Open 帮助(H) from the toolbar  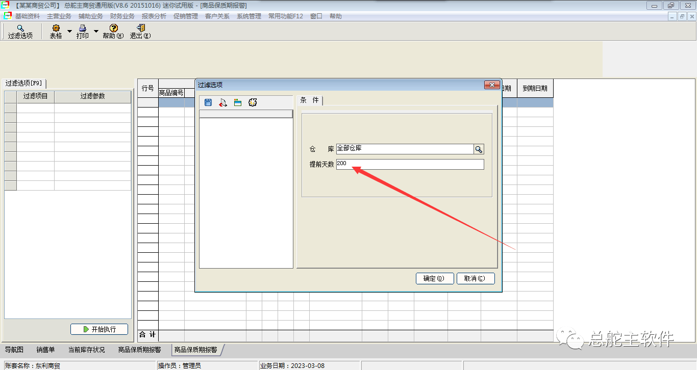113,32
